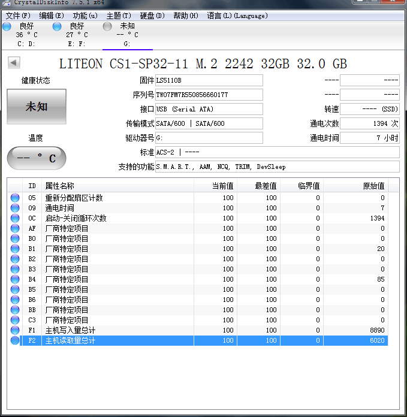
Task: Select the 主机写入量总计 row
Action: (198, 330)
